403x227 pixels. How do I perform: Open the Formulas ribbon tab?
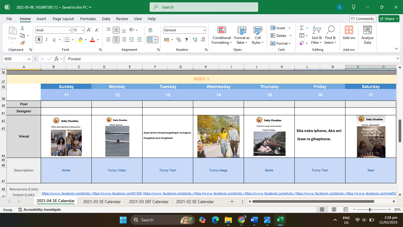click(x=88, y=19)
